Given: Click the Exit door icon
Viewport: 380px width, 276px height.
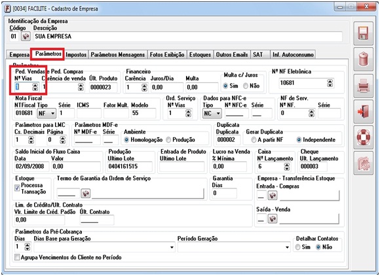Looking at the screenshot, I should [x=363, y=112].
